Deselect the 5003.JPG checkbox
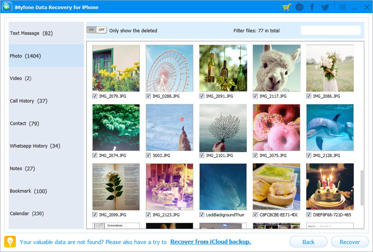Screen dimensions: 373x252 [148, 155]
